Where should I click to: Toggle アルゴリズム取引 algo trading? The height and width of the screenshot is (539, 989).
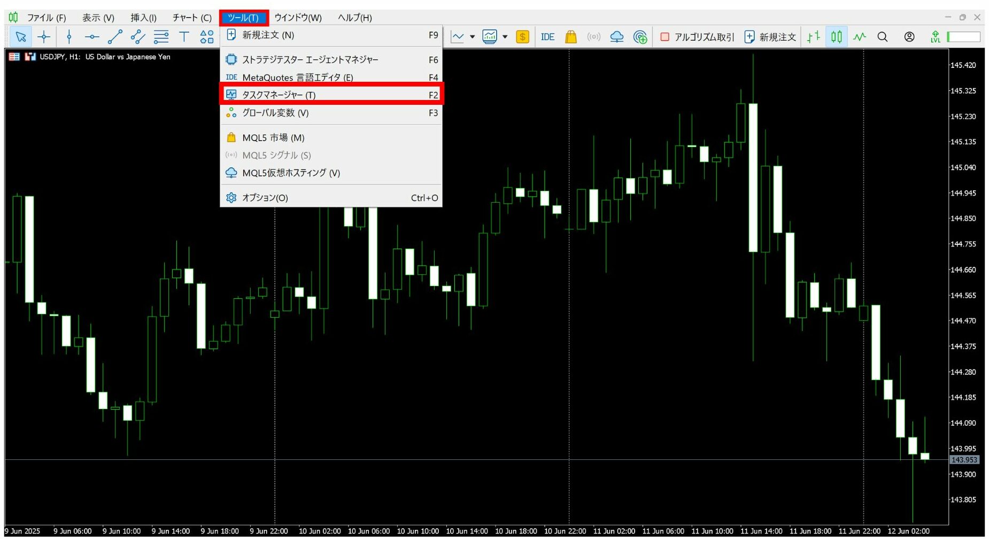pos(698,37)
